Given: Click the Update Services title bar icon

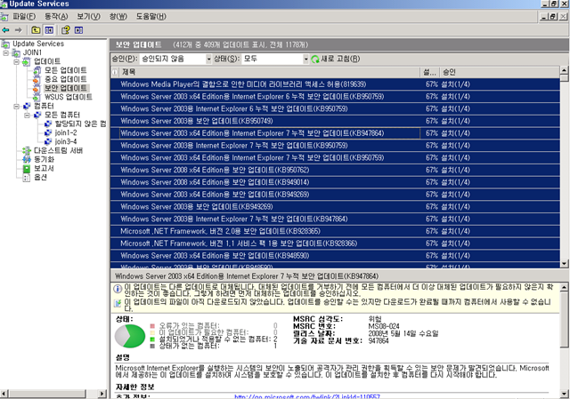Looking at the screenshot, I should pyautogui.click(x=4, y=4).
